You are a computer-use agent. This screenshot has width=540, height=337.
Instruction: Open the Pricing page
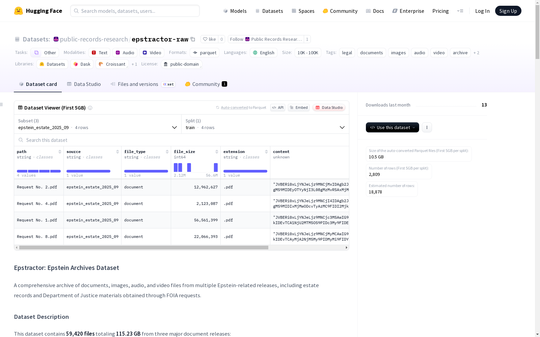tap(440, 11)
